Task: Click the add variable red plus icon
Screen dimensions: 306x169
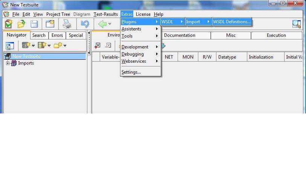Action: (97, 45)
